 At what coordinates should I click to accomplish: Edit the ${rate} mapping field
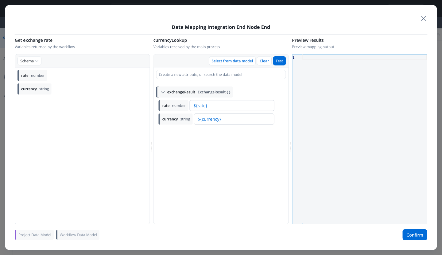[232, 105]
